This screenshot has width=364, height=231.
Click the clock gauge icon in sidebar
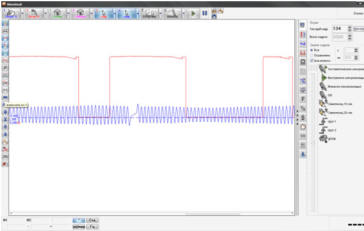(303, 127)
